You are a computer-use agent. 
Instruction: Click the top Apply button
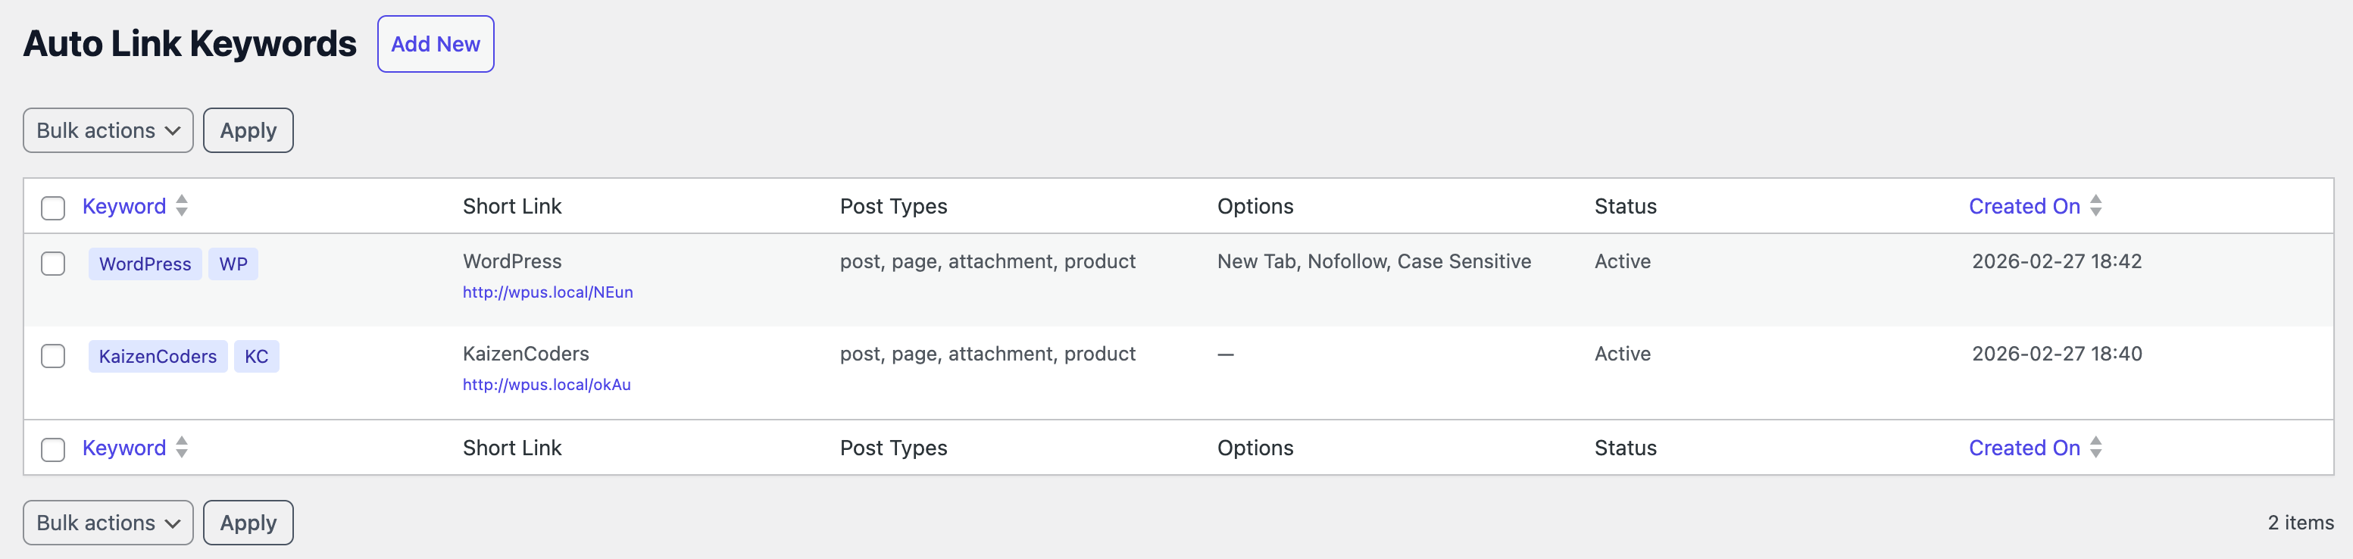(248, 130)
